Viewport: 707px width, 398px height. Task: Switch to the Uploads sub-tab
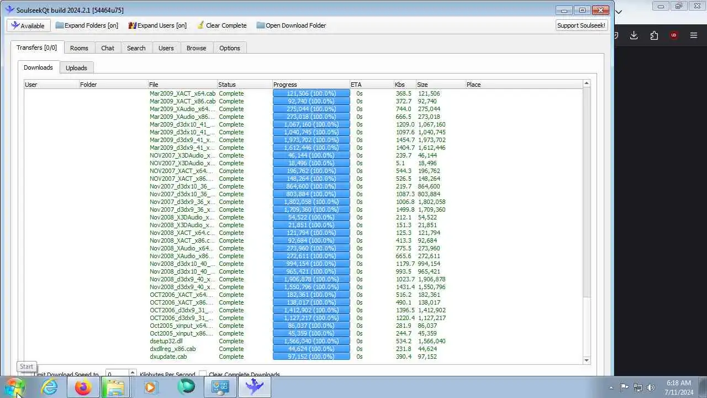(x=76, y=68)
